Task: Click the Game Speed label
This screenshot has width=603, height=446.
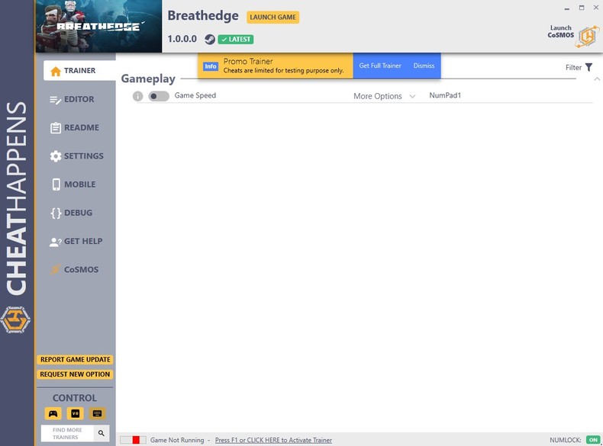Action: pyautogui.click(x=195, y=95)
